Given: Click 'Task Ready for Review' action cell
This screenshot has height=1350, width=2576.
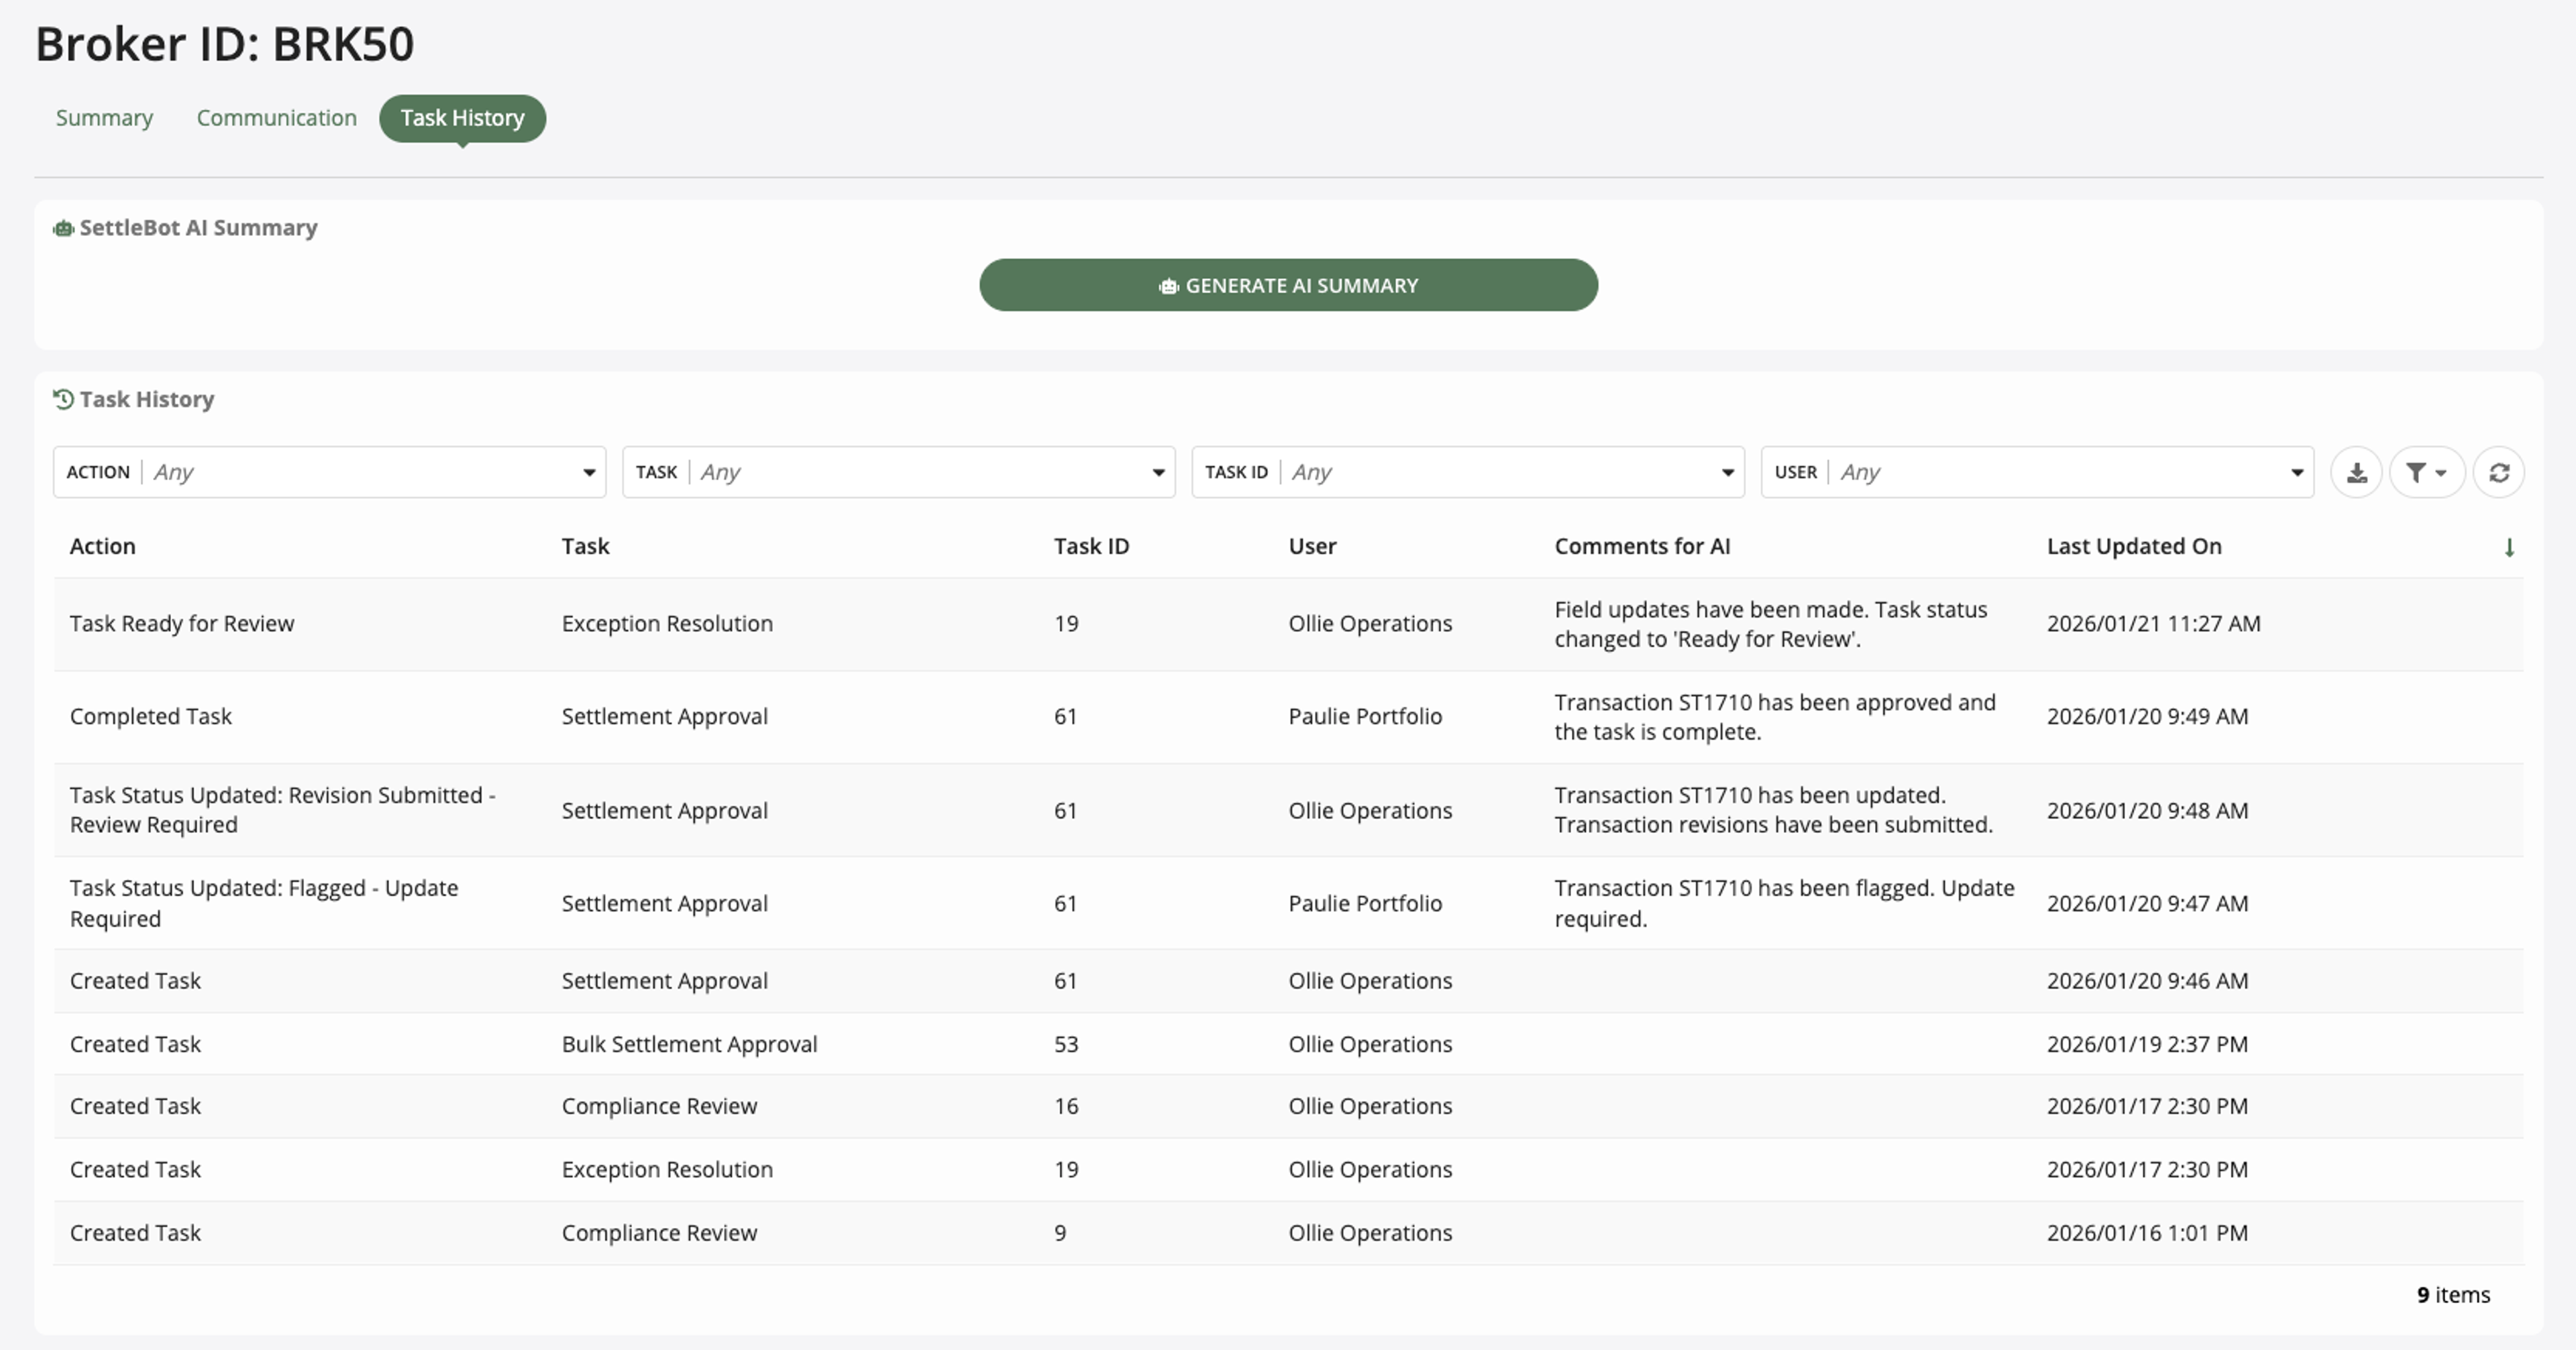Looking at the screenshot, I should 182,624.
